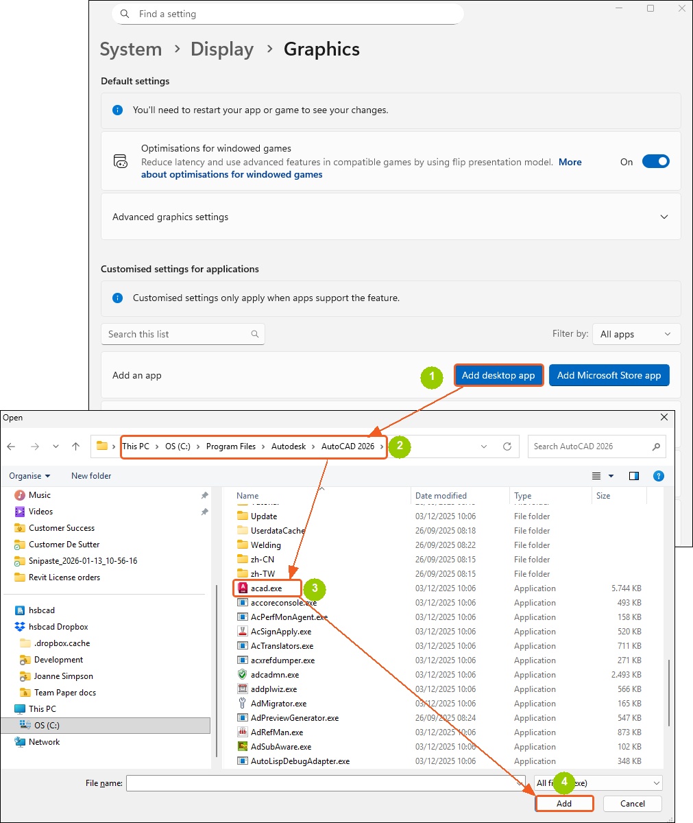Go to Display in settings breadcrumb

click(222, 49)
